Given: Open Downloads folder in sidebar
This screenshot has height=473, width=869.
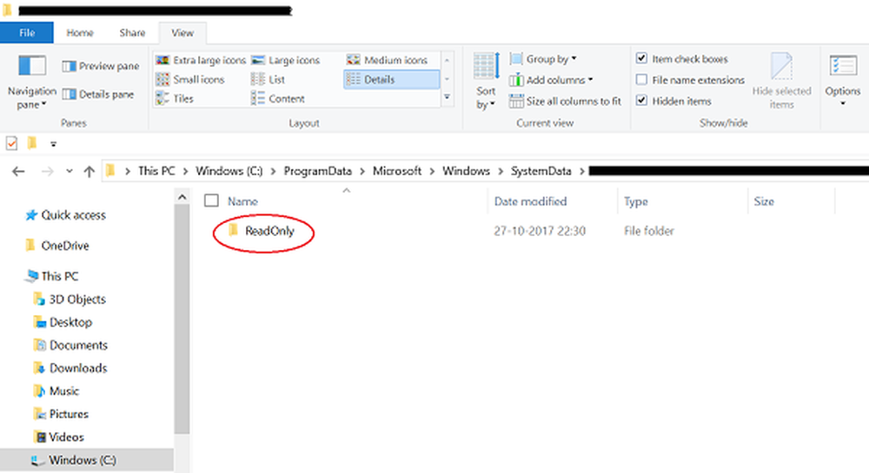Looking at the screenshot, I should (x=70, y=369).
